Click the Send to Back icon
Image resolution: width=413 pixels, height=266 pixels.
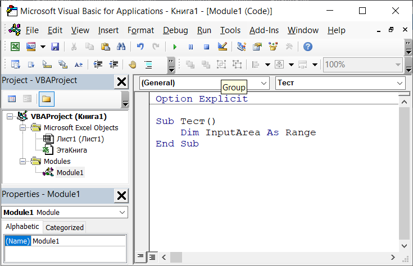click(206, 65)
